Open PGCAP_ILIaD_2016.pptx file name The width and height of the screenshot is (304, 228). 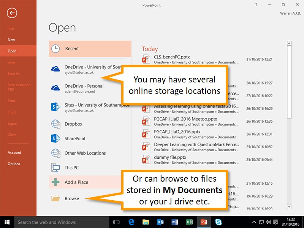[x=177, y=132]
